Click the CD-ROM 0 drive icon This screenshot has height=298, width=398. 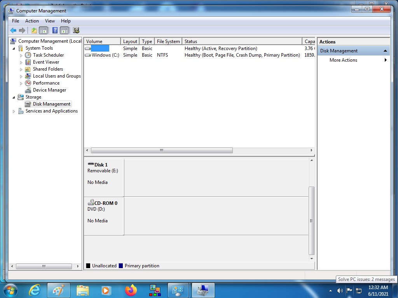(91, 203)
